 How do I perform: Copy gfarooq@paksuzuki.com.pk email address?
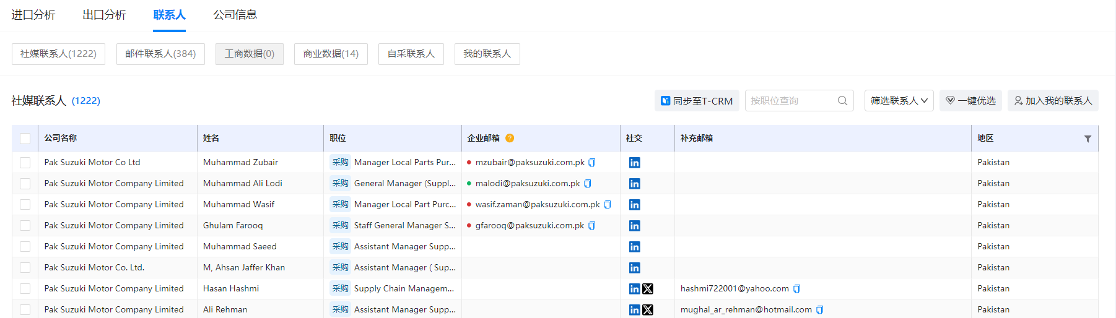592,226
